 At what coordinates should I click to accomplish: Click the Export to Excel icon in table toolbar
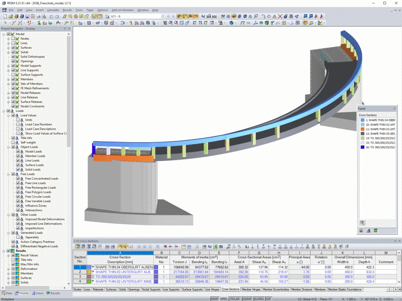pos(216,247)
